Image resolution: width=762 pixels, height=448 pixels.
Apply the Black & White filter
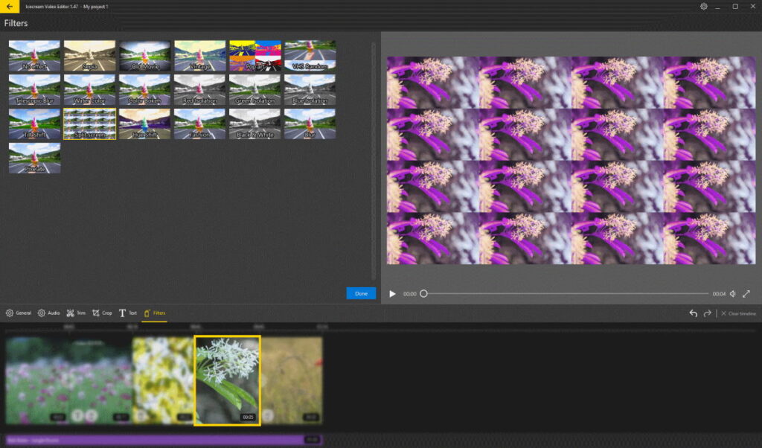(255, 124)
